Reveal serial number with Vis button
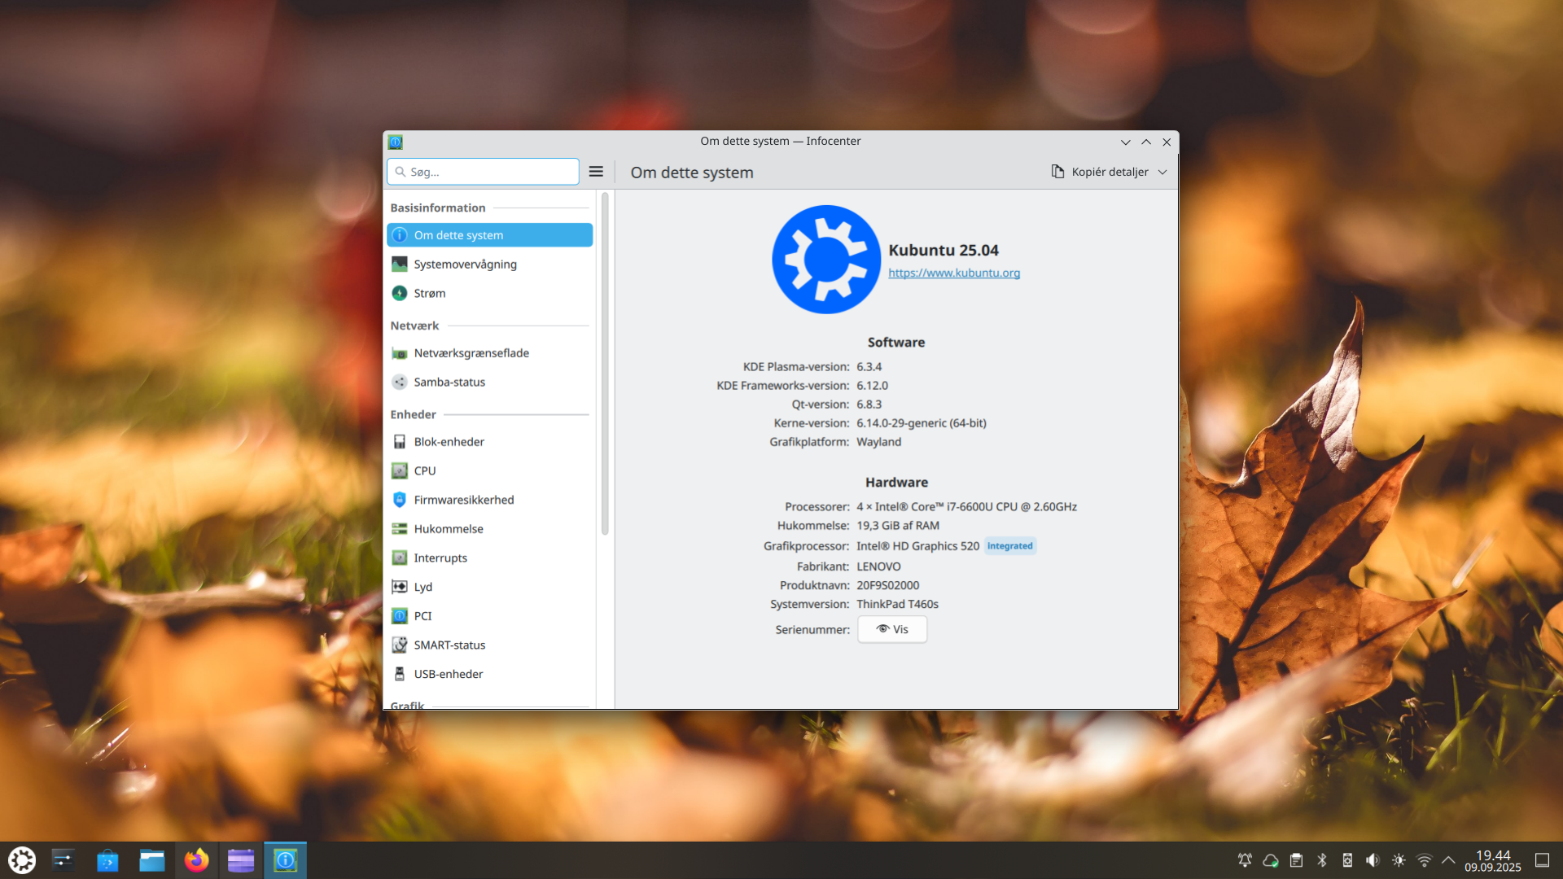The height and width of the screenshot is (879, 1563). (892, 629)
